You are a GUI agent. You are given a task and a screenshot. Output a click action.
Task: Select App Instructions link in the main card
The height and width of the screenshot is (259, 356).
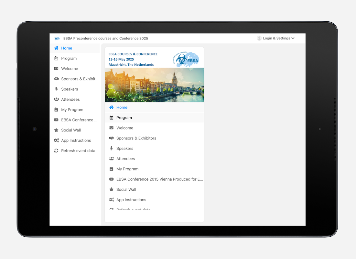pos(154,200)
